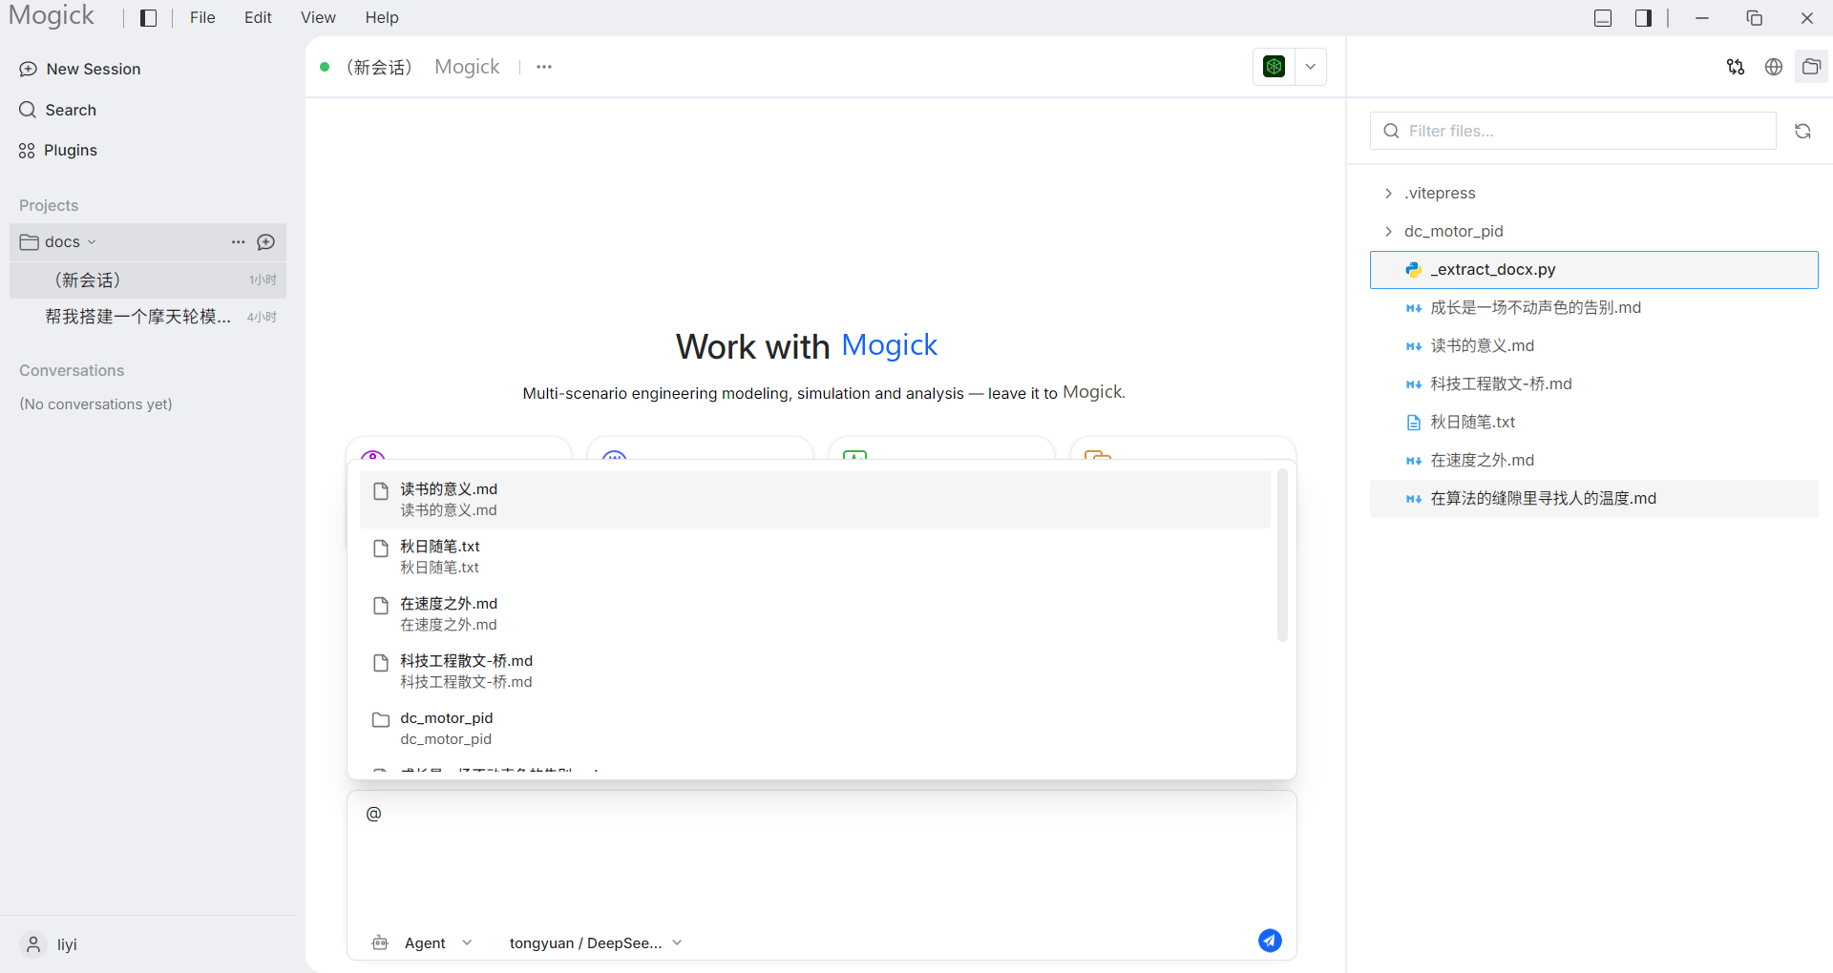Select the (新会话) session in sidebar
Screen dimensions: 1833x973
click(148, 279)
